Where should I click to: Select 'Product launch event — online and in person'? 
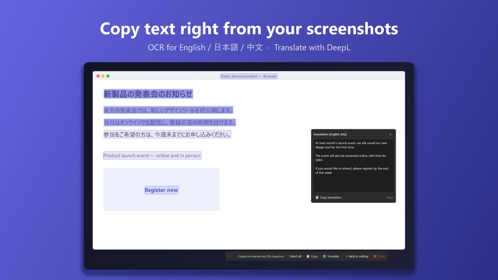click(152, 156)
